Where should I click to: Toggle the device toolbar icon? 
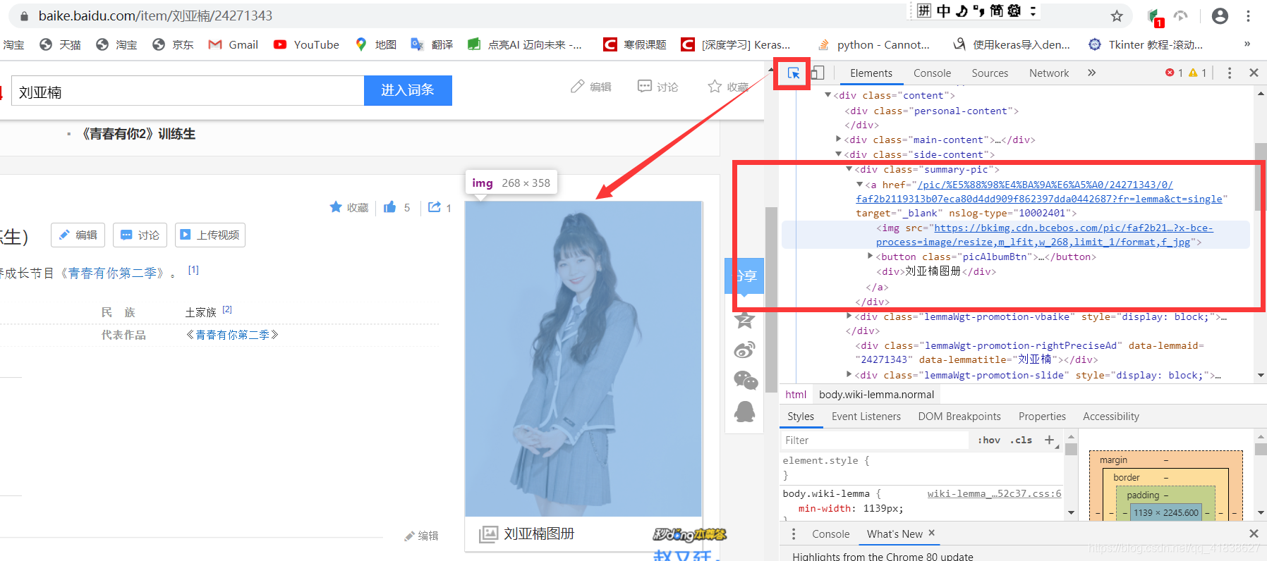[818, 73]
